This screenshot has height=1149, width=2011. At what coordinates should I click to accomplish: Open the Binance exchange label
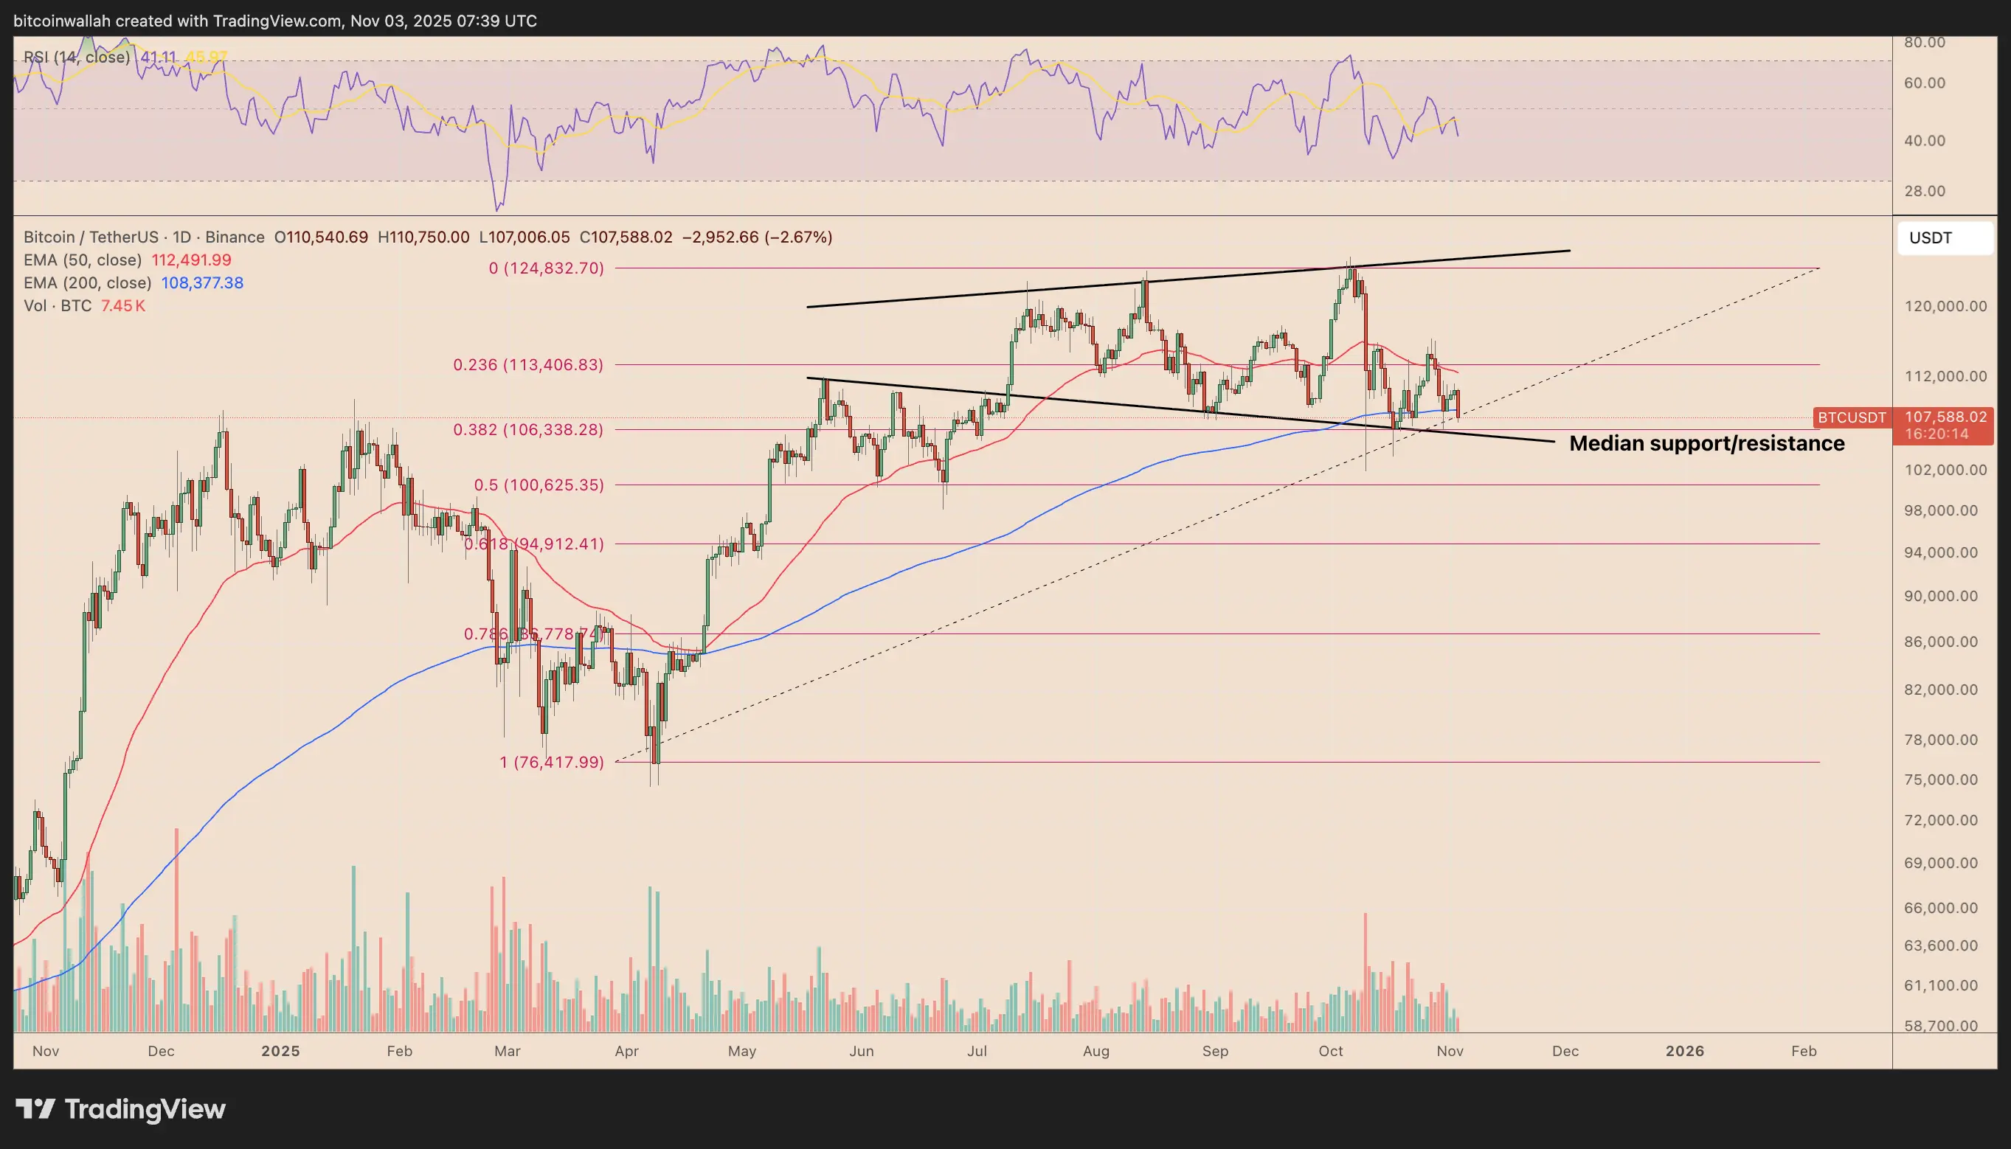coord(235,237)
